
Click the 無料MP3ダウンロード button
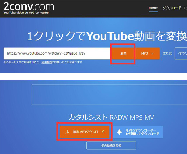[85, 132]
